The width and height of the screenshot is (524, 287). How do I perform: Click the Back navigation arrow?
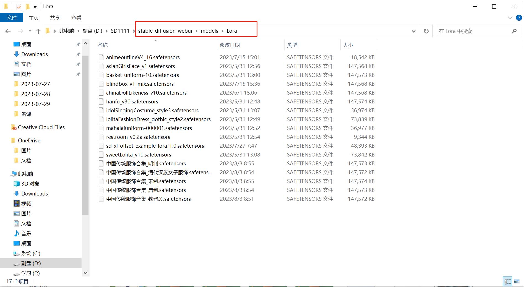coord(8,31)
